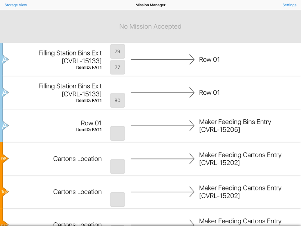Image resolution: width=301 pixels, height=226 pixels.
Task: Tap empty box in the orange 98 cartons mission
Action: pyautogui.click(x=117, y=167)
